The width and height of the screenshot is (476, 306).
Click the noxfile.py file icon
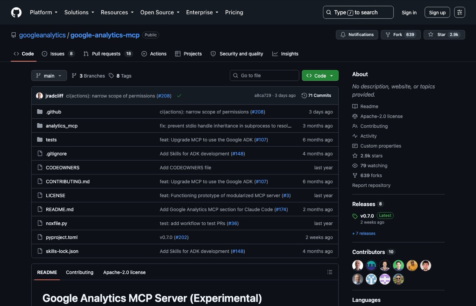coord(40,223)
